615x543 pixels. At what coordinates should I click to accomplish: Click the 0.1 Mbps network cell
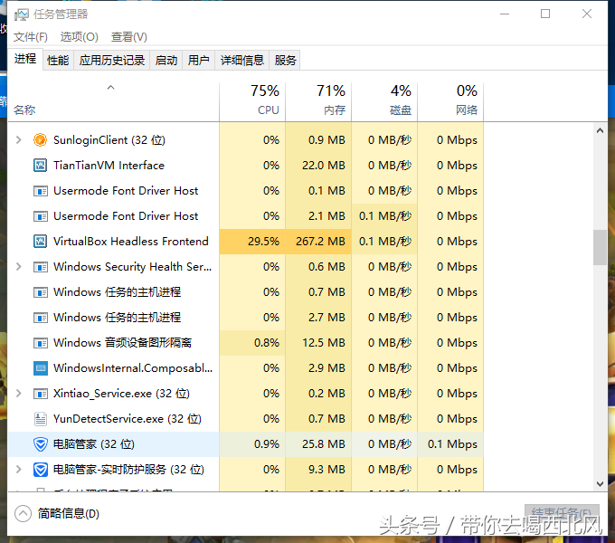450,444
